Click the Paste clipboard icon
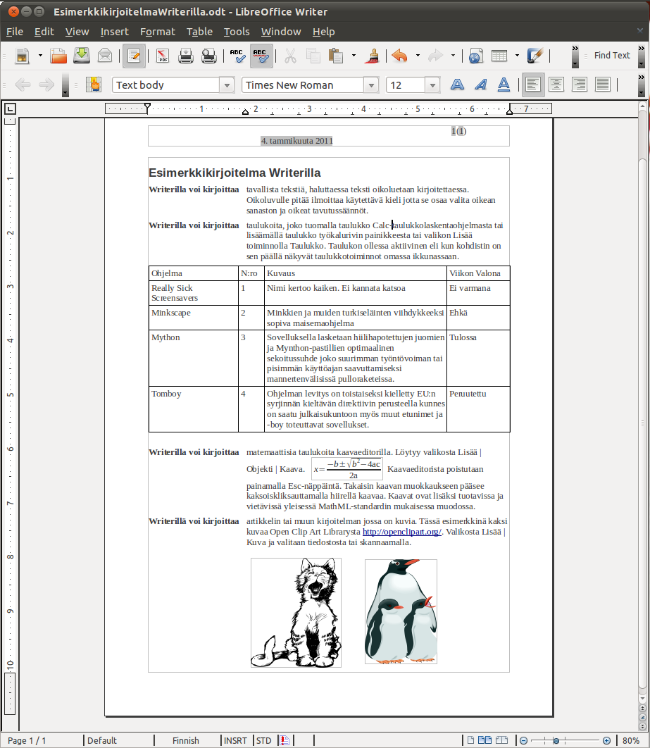 tap(336, 56)
